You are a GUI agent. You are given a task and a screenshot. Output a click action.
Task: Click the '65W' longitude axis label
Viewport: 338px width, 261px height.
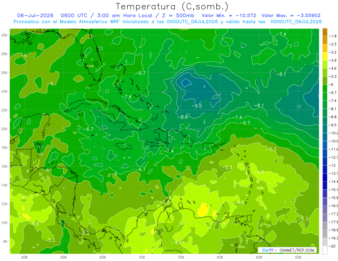(220, 257)
